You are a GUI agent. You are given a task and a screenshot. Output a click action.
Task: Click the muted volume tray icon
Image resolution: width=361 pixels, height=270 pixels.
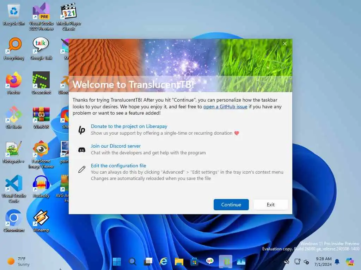[306, 262]
